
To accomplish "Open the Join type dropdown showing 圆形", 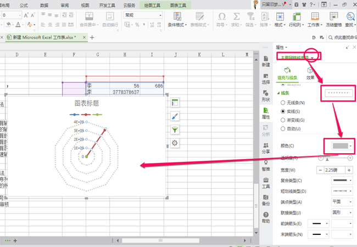I will click(342, 212).
